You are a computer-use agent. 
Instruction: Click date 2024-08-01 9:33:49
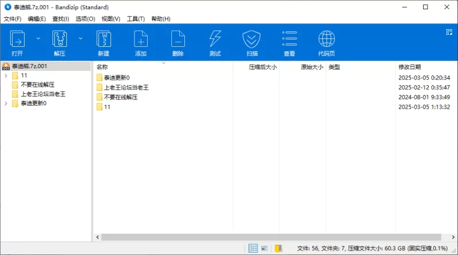[x=424, y=97]
